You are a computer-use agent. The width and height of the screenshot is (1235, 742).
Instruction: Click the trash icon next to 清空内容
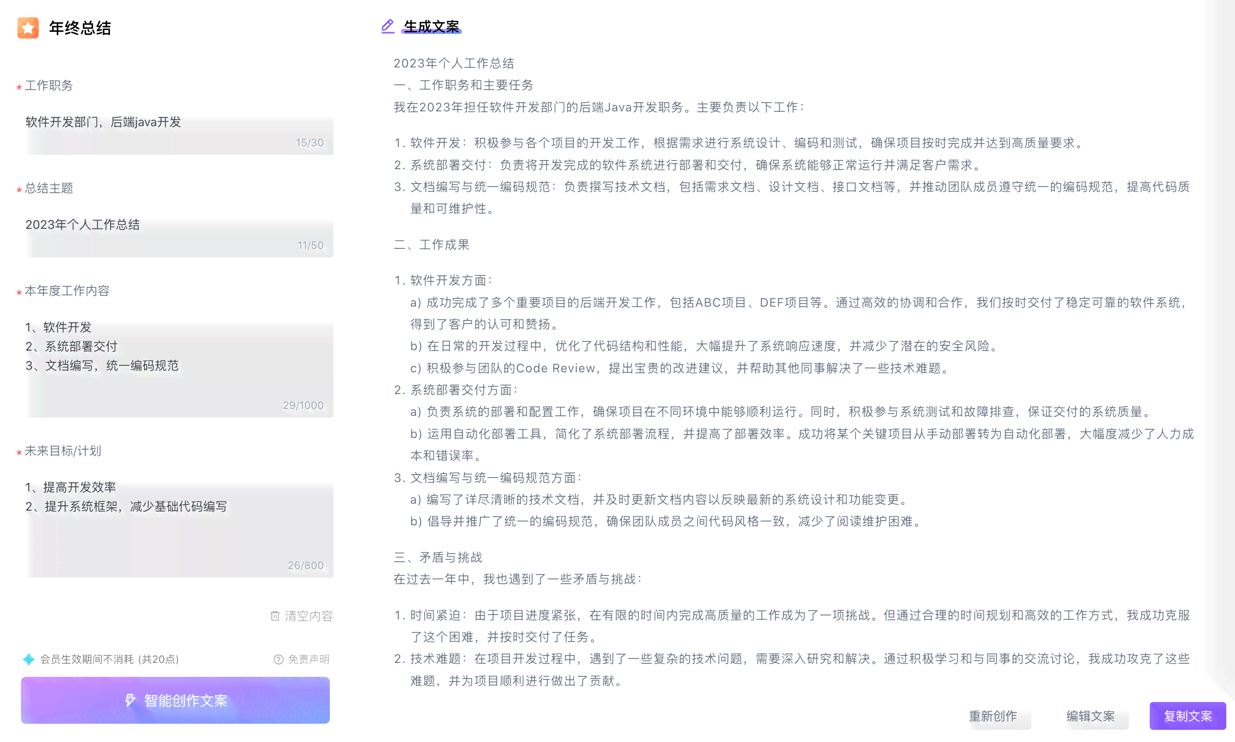click(x=275, y=615)
